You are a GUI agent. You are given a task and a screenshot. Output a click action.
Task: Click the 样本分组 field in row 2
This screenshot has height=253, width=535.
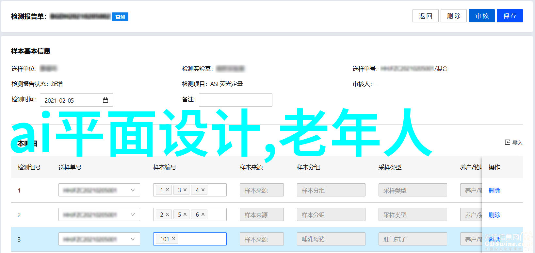(x=331, y=214)
